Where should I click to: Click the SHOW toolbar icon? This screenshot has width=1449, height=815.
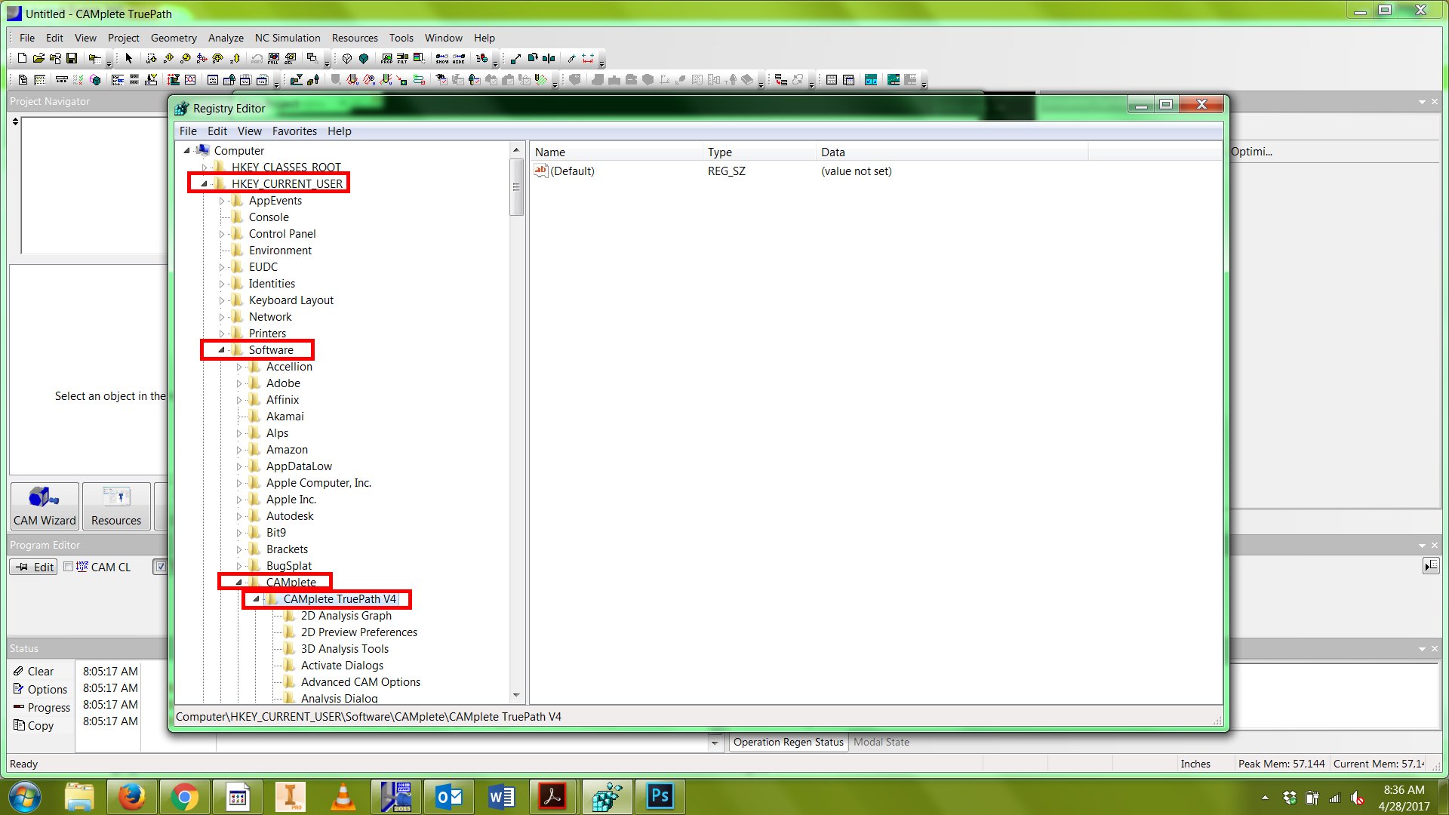442,58
